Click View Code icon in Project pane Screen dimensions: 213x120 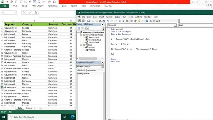(x=79, y=28)
